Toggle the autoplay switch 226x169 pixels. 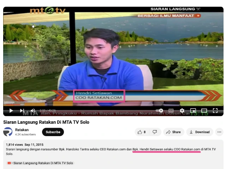[x=159, y=111]
